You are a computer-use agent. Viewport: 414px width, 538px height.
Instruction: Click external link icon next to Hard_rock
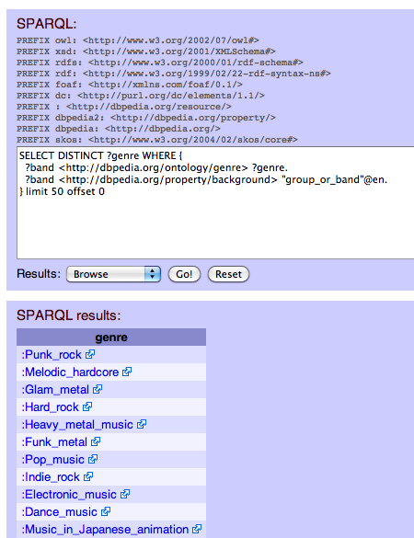coord(87,406)
